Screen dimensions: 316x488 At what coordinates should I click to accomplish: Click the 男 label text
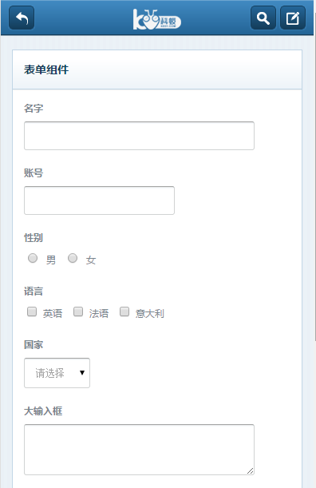click(x=51, y=260)
